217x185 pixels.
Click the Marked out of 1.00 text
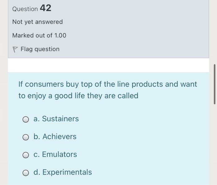pos(39,36)
